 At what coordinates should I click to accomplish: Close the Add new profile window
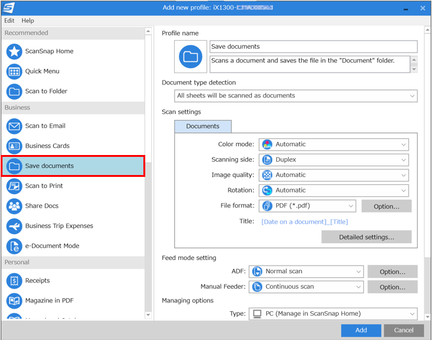(423, 8)
